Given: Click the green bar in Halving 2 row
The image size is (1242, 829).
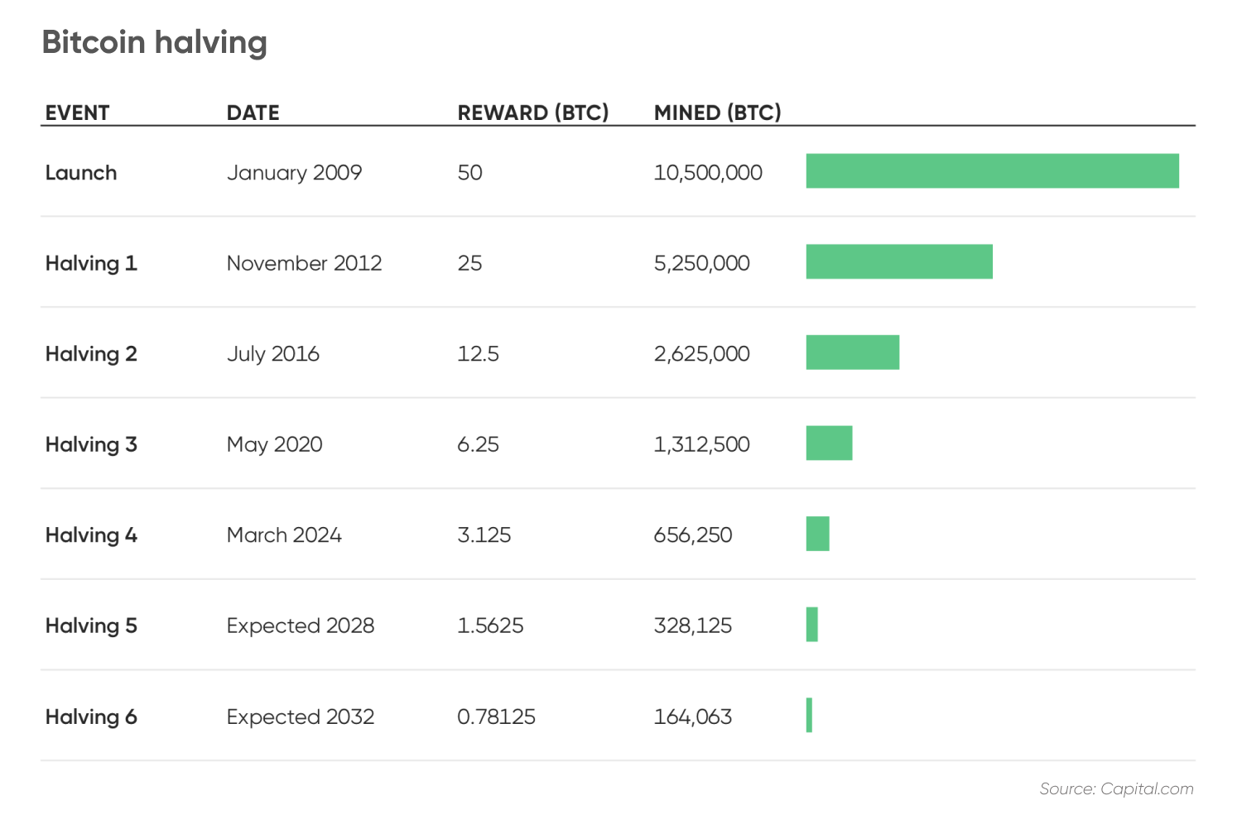Looking at the screenshot, I should tap(853, 352).
